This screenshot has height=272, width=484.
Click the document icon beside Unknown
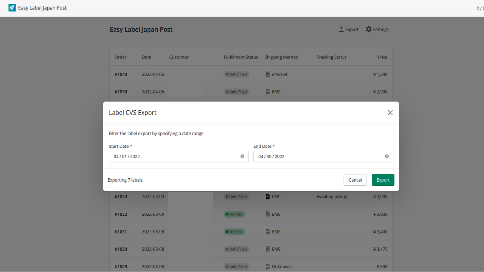[x=268, y=266]
